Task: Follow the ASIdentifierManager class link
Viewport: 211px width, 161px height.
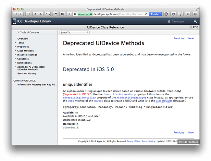Action: (x=131, y=98)
